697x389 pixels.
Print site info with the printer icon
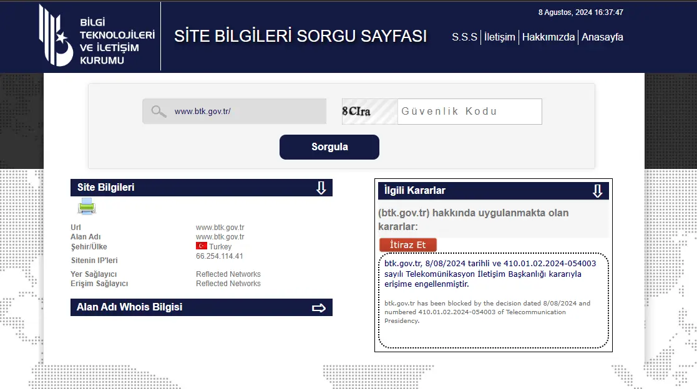coord(87,206)
